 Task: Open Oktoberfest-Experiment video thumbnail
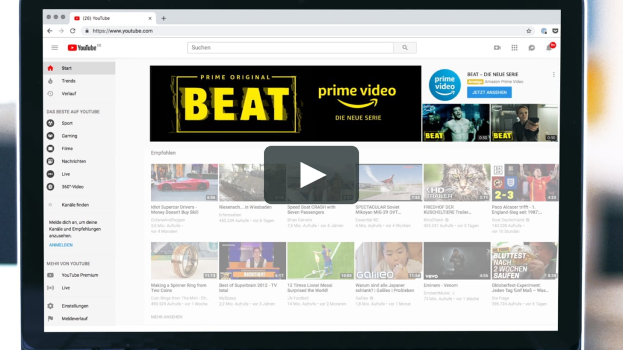click(525, 261)
